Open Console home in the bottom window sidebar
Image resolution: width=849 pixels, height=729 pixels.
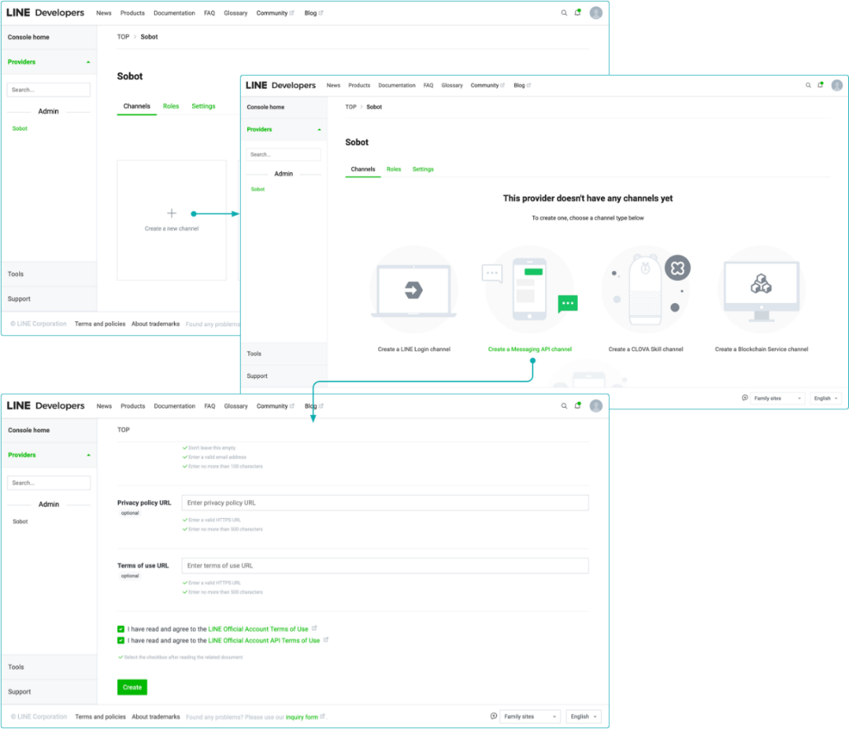point(29,430)
